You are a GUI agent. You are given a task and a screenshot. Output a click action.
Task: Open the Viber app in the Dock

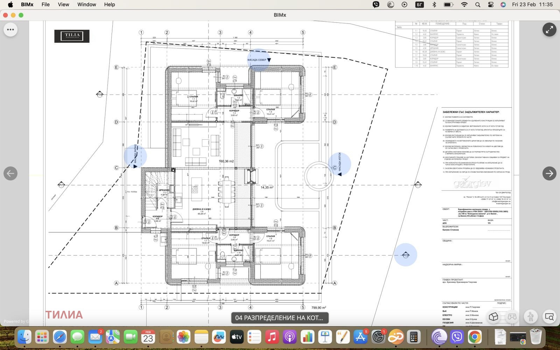pyautogui.click(x=457, y=337)
